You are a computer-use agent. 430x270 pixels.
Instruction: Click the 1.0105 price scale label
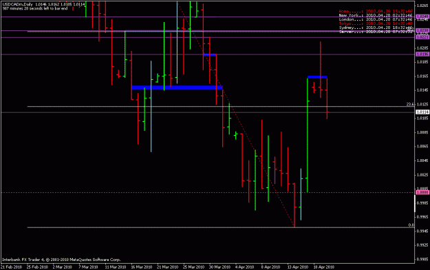422,118
